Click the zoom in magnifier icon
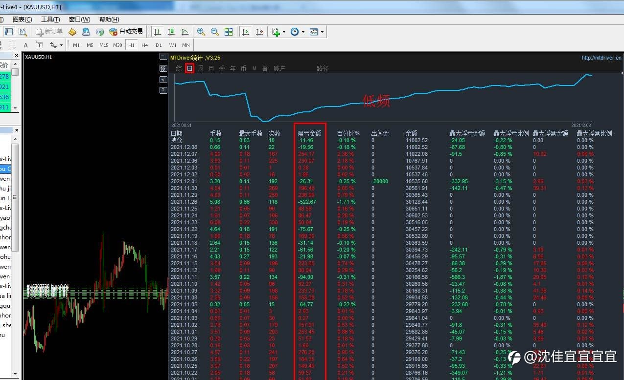The height and width of the screenshot is (380, 624). click(x=201, y=32)
